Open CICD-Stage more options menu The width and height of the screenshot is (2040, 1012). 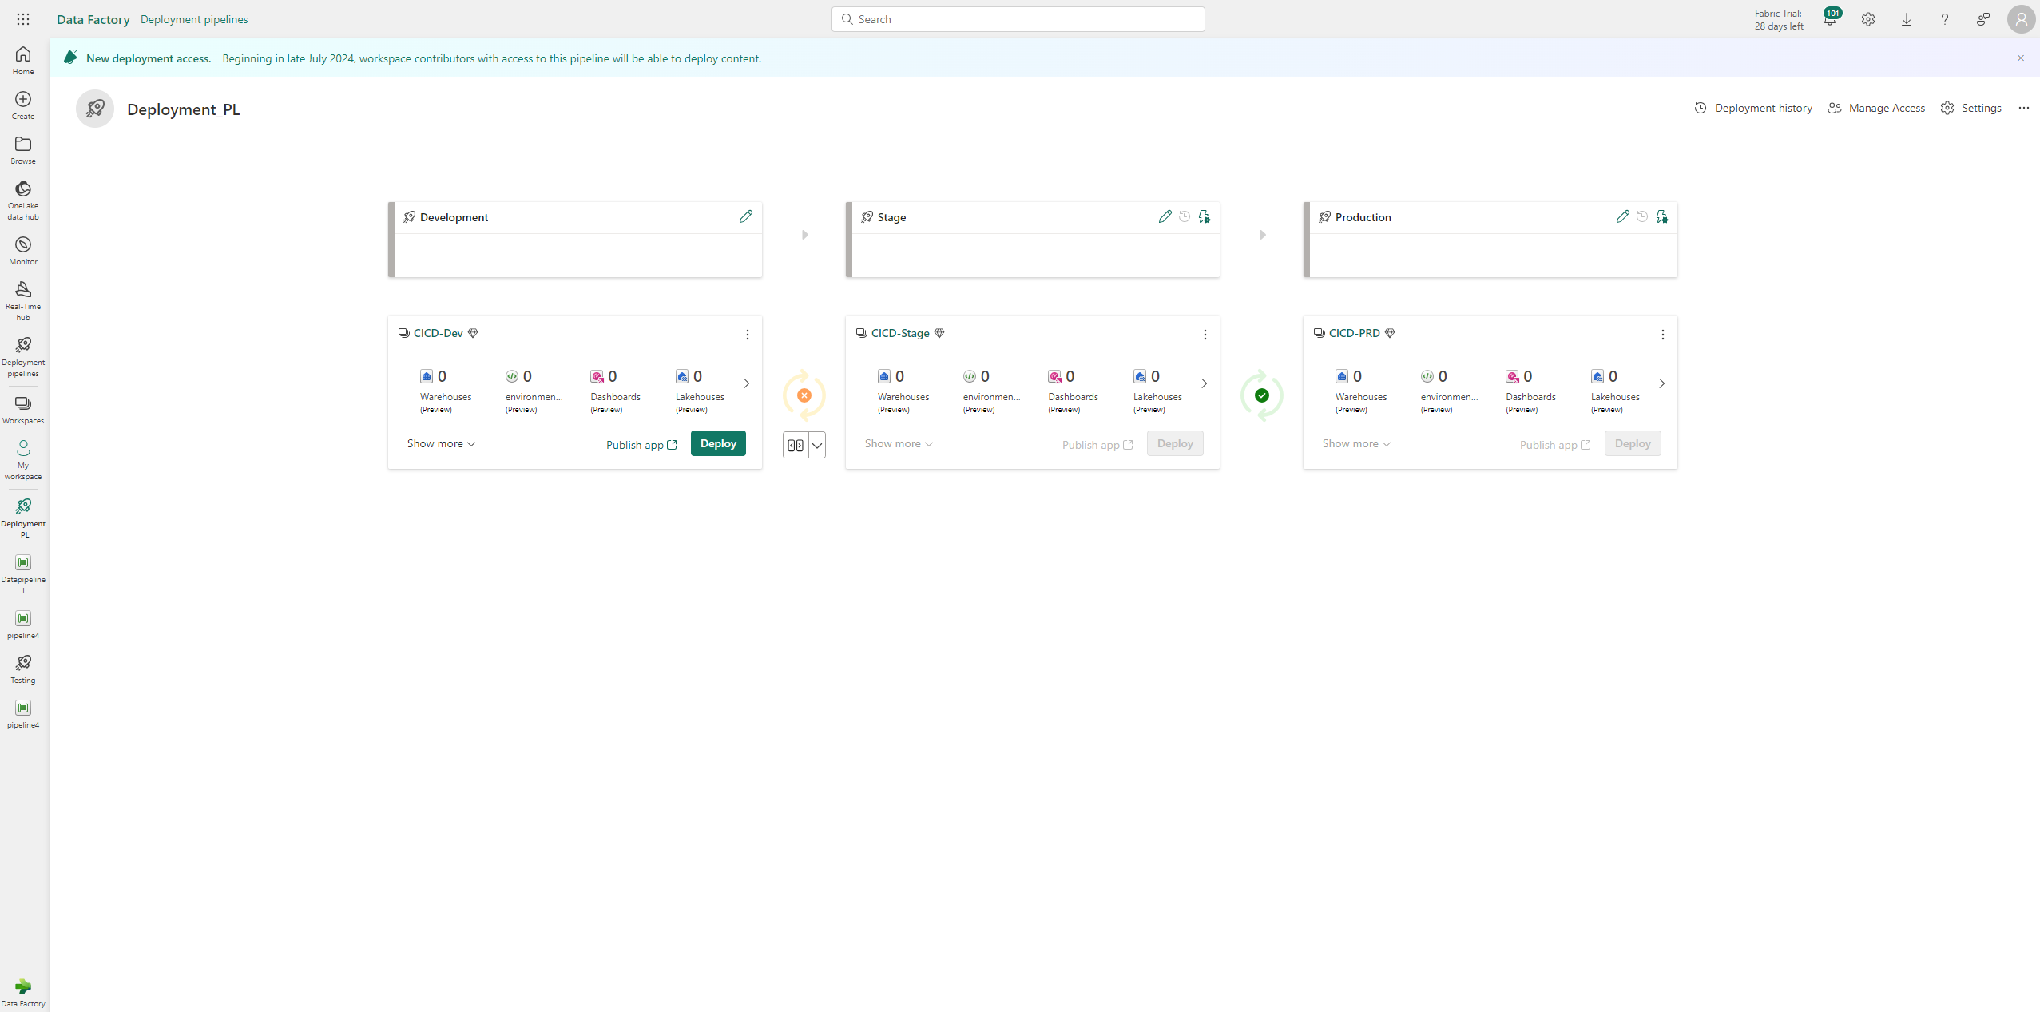(x=1205, y=335)
